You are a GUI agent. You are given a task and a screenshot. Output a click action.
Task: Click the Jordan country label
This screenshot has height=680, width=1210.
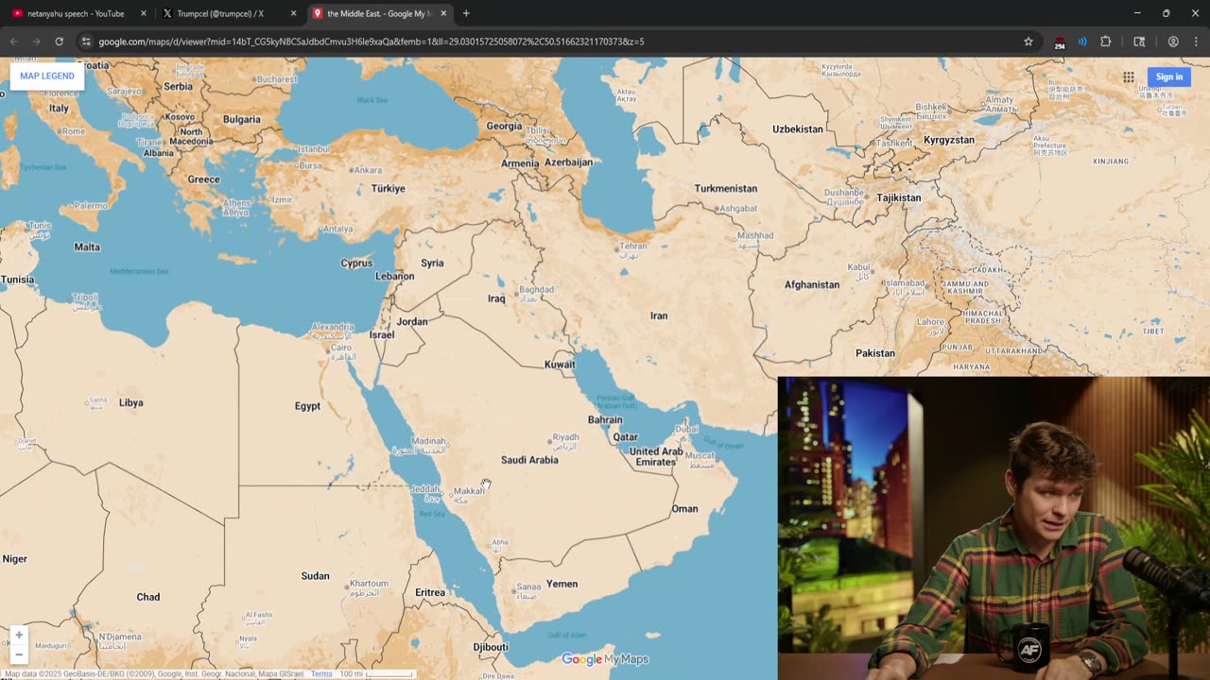point(412,321)
